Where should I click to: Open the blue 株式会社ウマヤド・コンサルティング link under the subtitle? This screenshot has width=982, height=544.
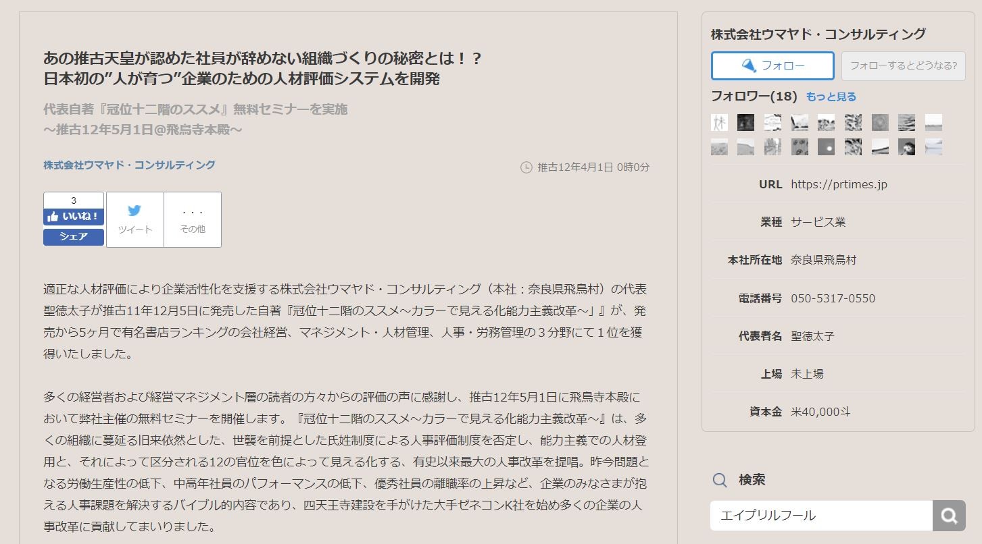tap(129, 165)
